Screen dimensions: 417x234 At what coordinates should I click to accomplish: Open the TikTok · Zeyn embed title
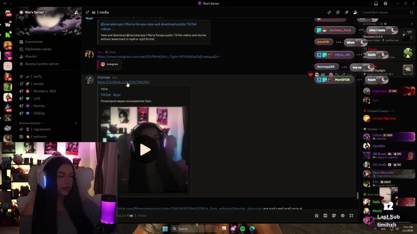(110, 95)
